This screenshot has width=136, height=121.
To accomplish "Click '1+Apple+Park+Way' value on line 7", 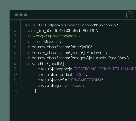I will pyautogui.click(x=109, y=58).
